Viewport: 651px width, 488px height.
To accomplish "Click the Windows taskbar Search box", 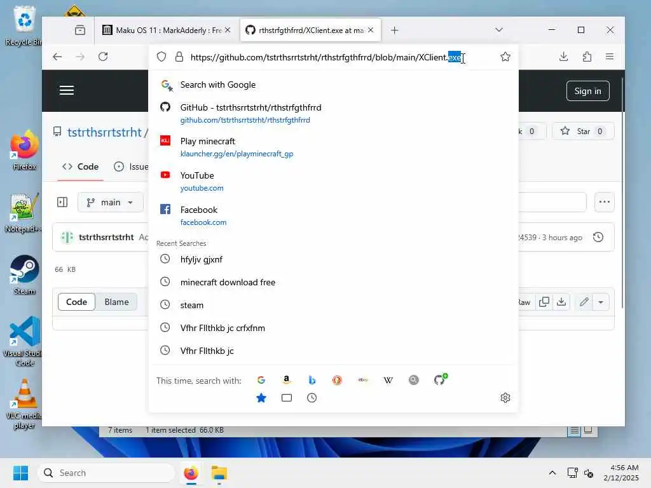I will (x=106, y=473).
